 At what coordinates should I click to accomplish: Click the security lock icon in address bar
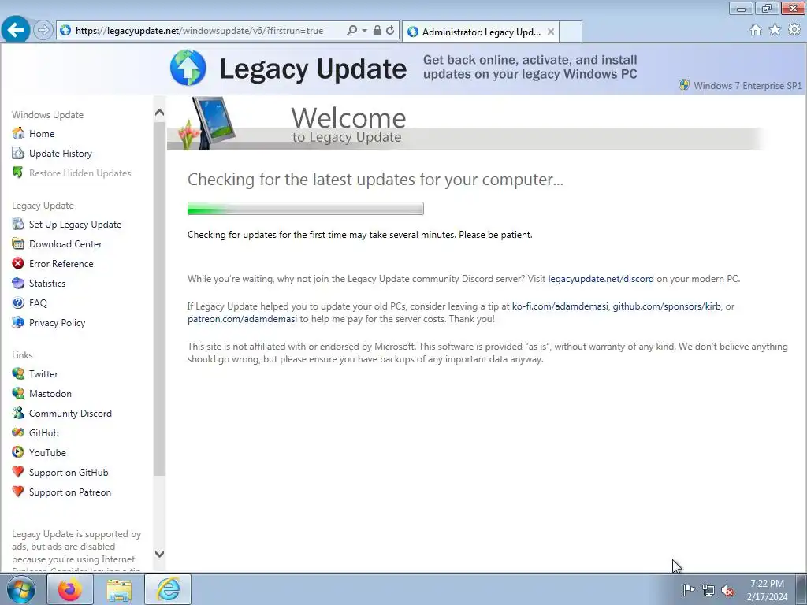377,31
